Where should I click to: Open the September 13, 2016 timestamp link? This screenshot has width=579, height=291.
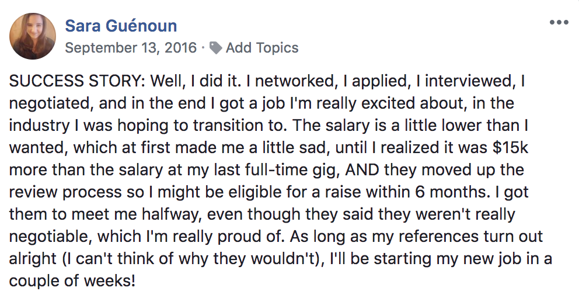(x=131, y=48)
